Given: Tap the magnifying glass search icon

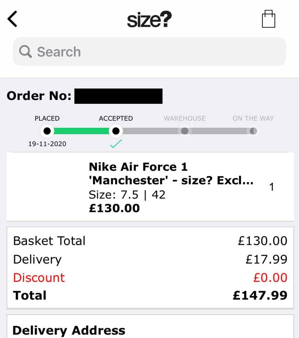Looking at the screenshot, I should [26, 51].
